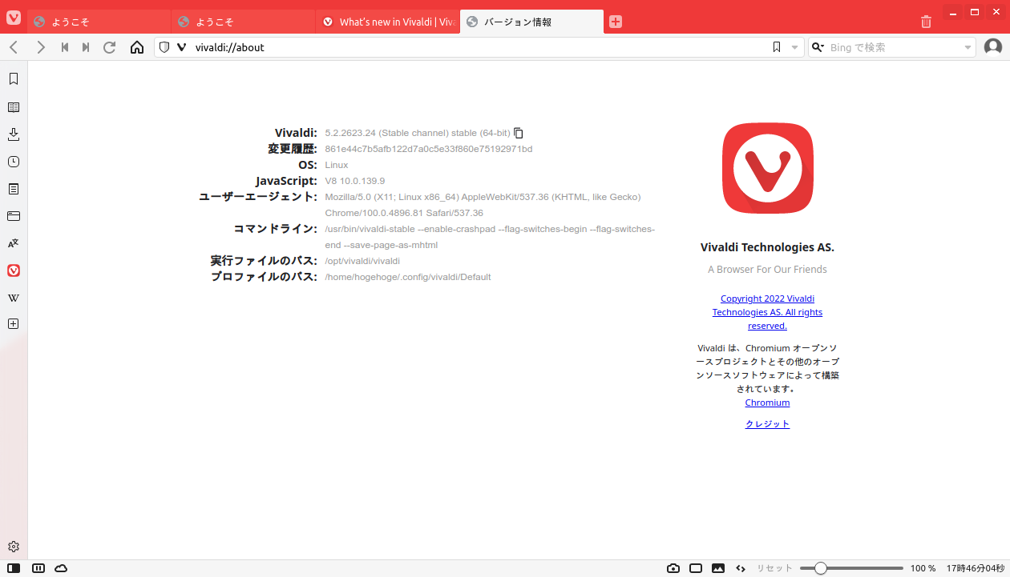This screenshot has width=1010, height=577.
Task: Open the Wikipedia web panel
Action: pyautogui.click(x=14, y=298)
